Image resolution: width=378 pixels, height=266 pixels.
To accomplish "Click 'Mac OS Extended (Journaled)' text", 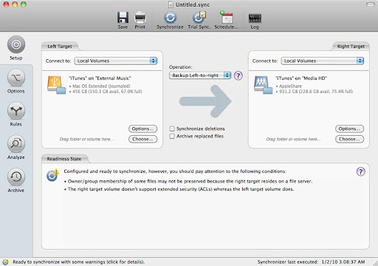I will pos(101,86).
